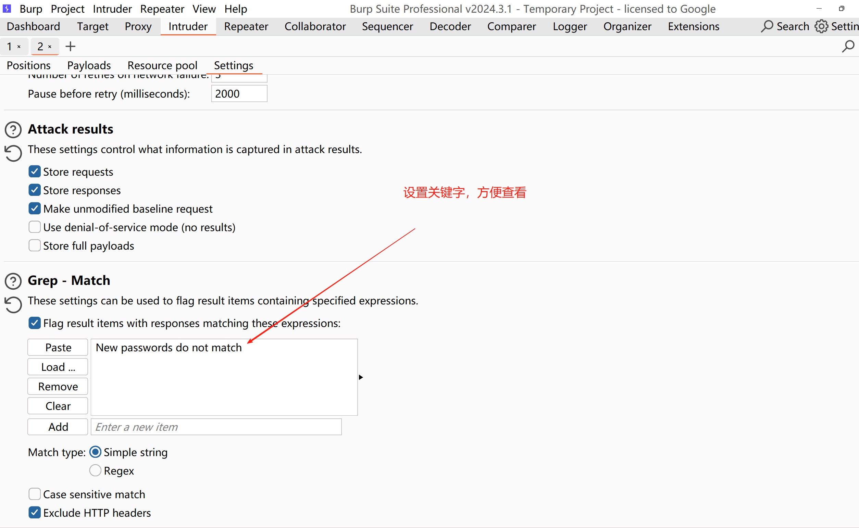The image size is (859, 528).
Task: Enable Store full payloads option
Action: (35, 246)
